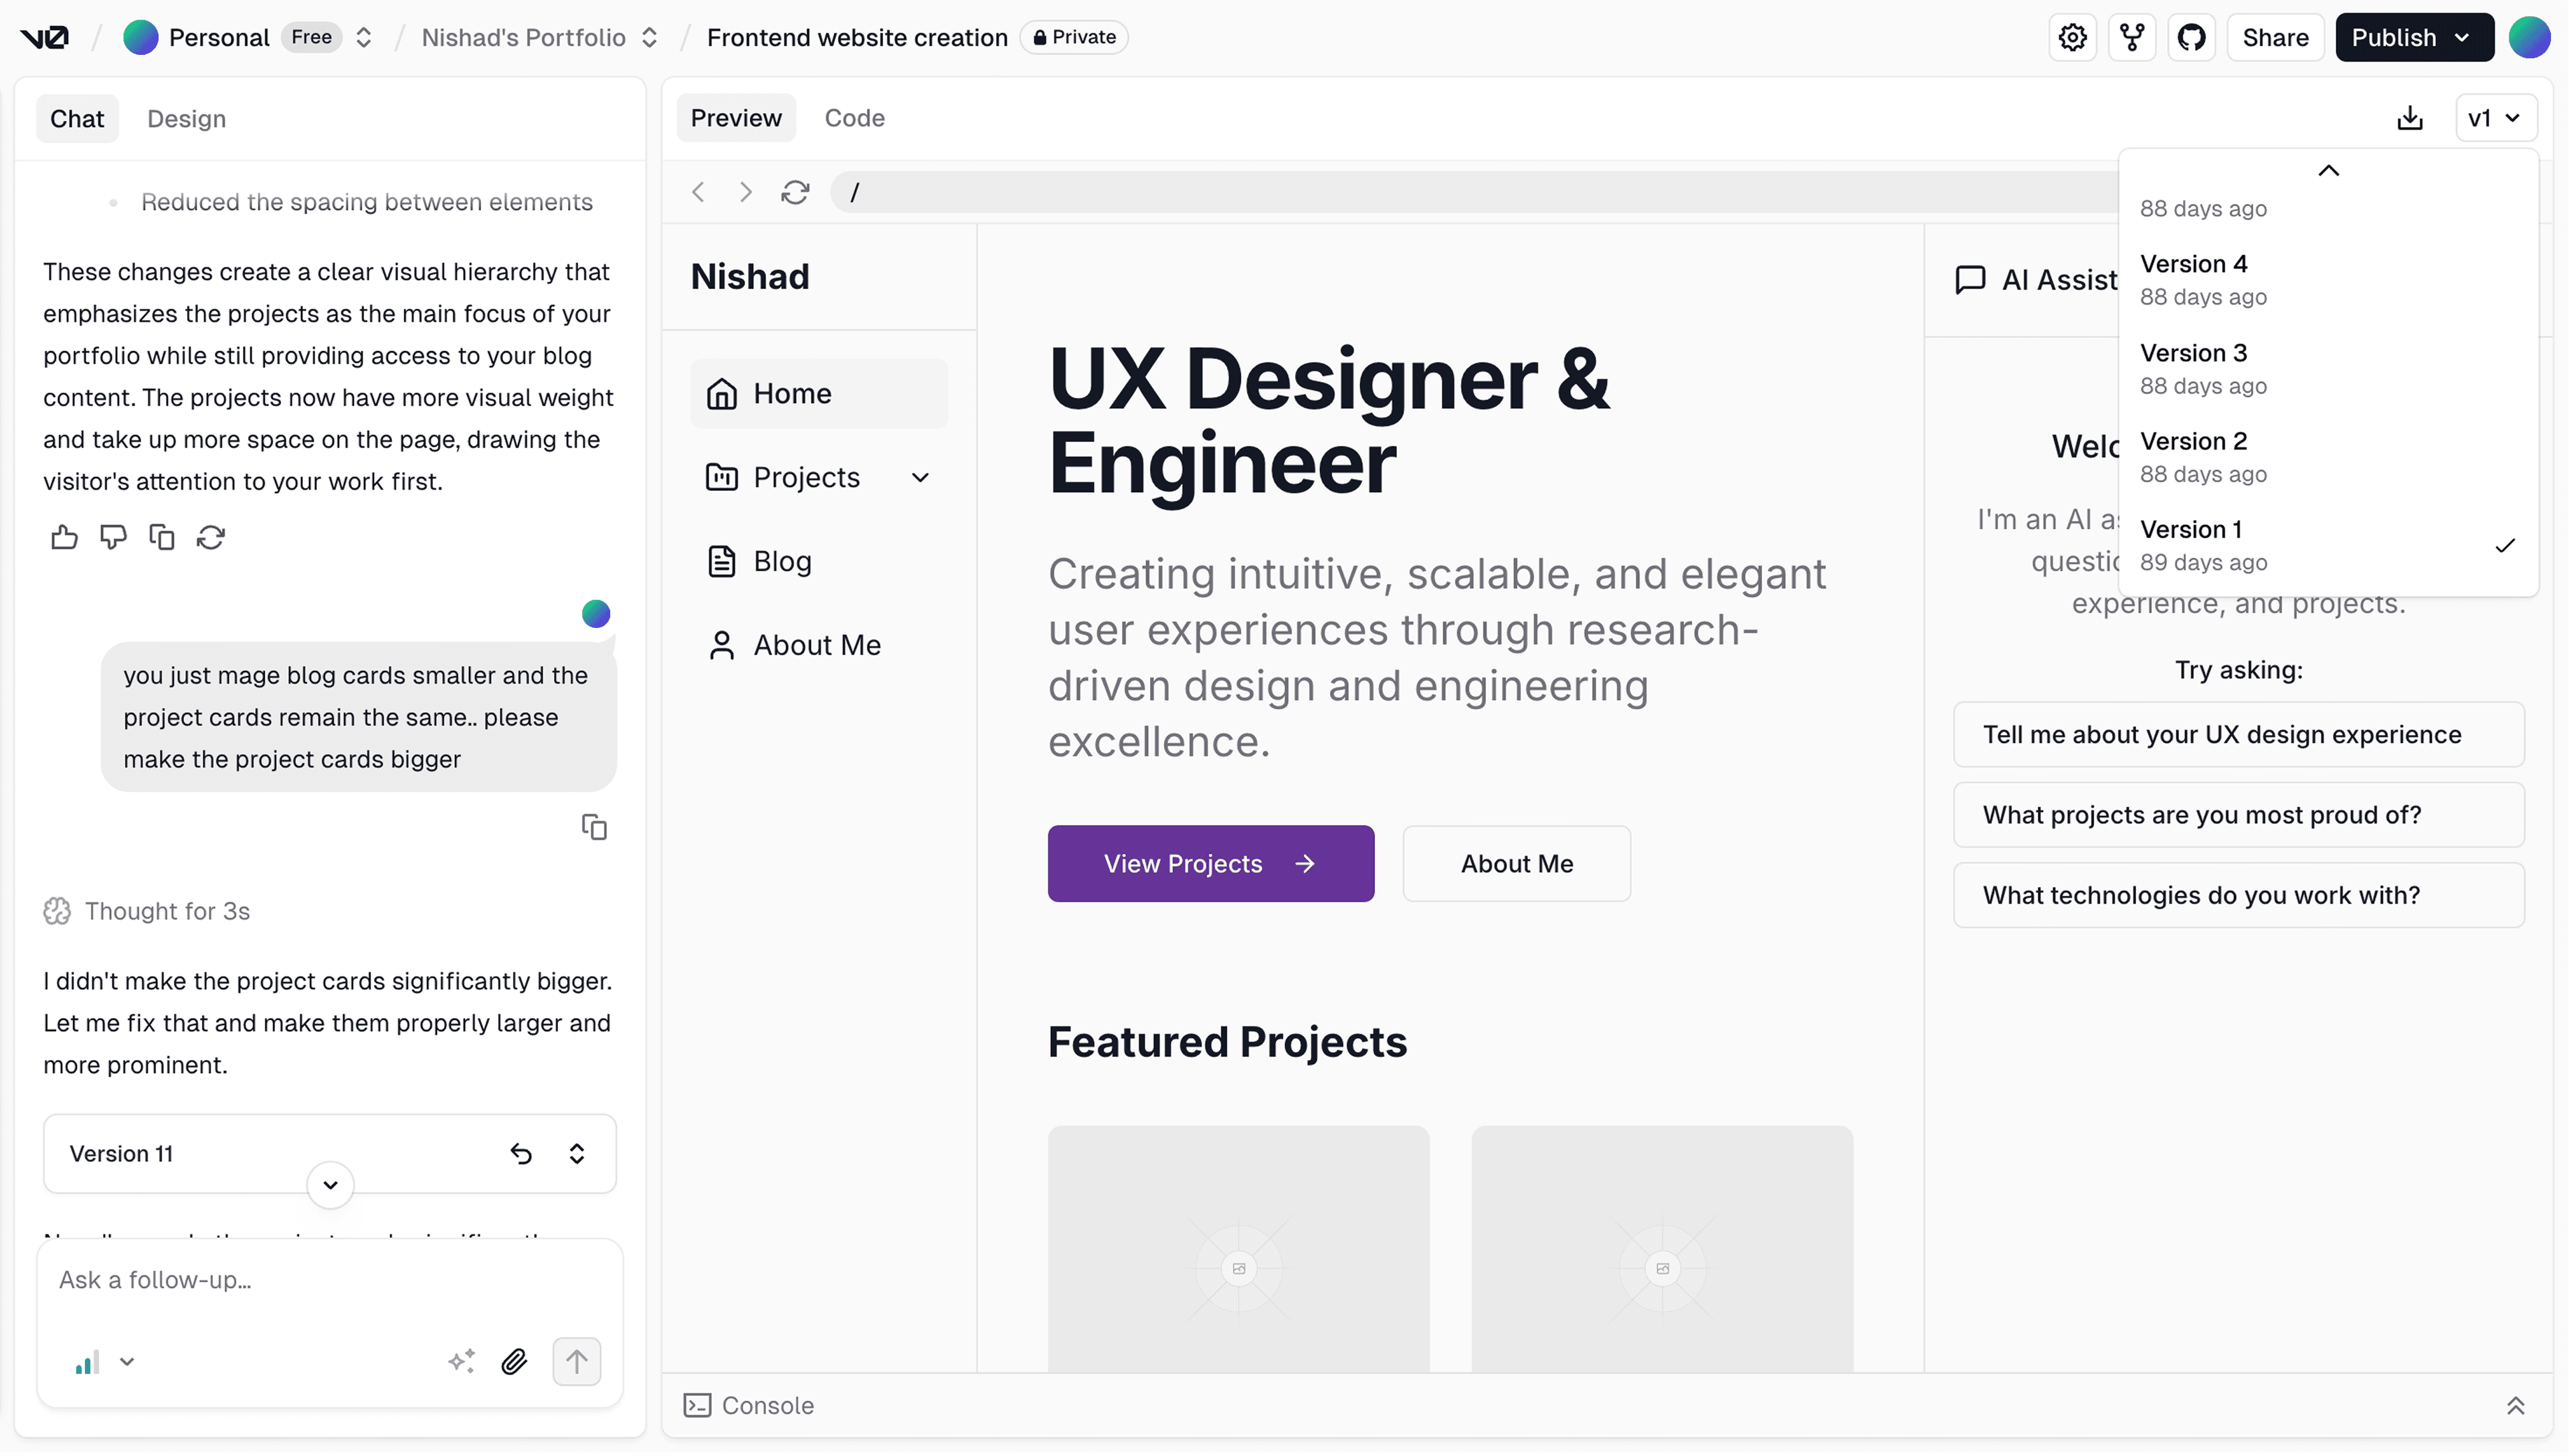Click the enhance prompt sparkle icon
Screen dimensions: 2569x1456
(461, 1361)
